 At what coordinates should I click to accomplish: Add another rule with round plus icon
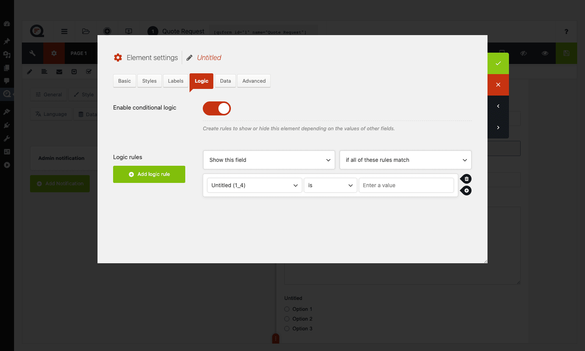click(466, 190)
